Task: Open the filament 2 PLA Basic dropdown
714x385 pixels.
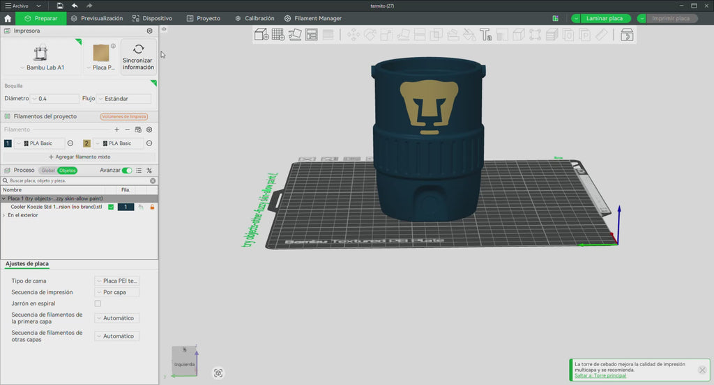Action: [119, 143]
